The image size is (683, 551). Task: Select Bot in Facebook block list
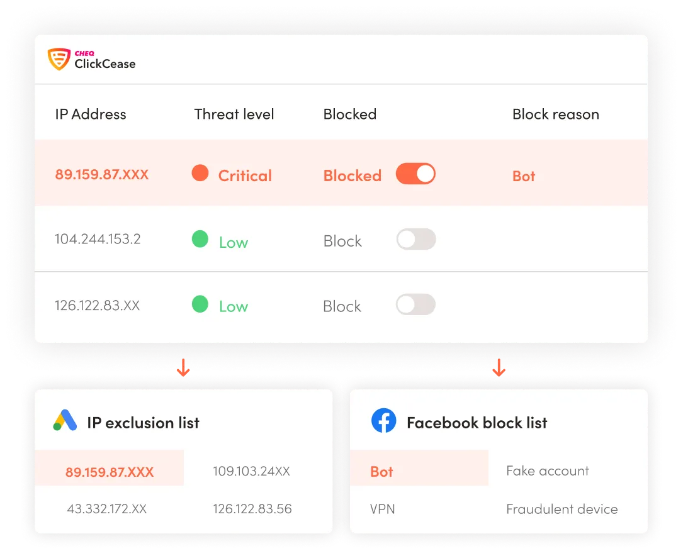tap(382, 472)
